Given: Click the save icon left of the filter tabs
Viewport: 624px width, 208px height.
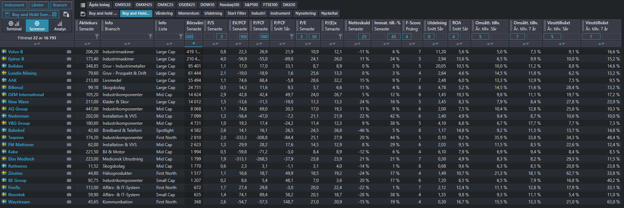Looking at the screenshot, I should (x=83, y=14).
